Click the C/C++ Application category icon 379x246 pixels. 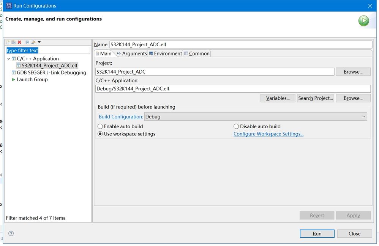(14, 59)
